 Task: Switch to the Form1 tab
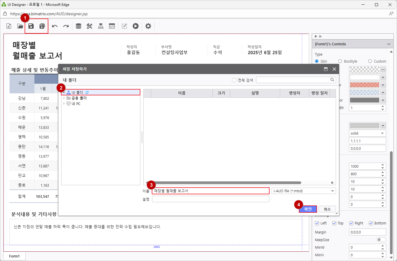(14, 256)
